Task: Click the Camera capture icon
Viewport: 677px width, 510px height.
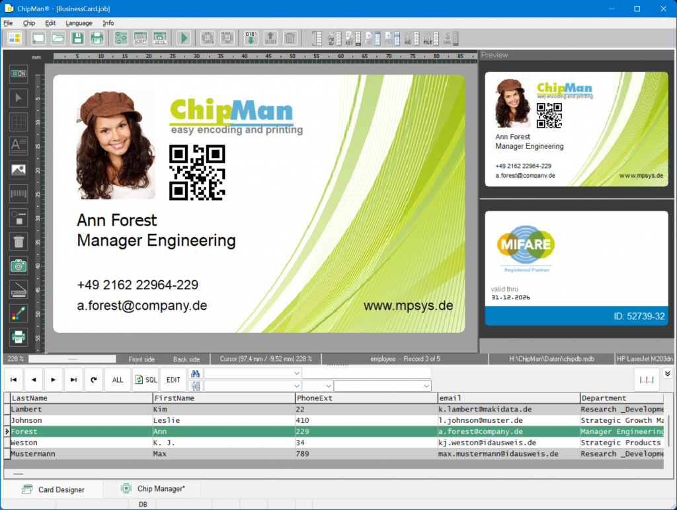Action: click(19, 266)
